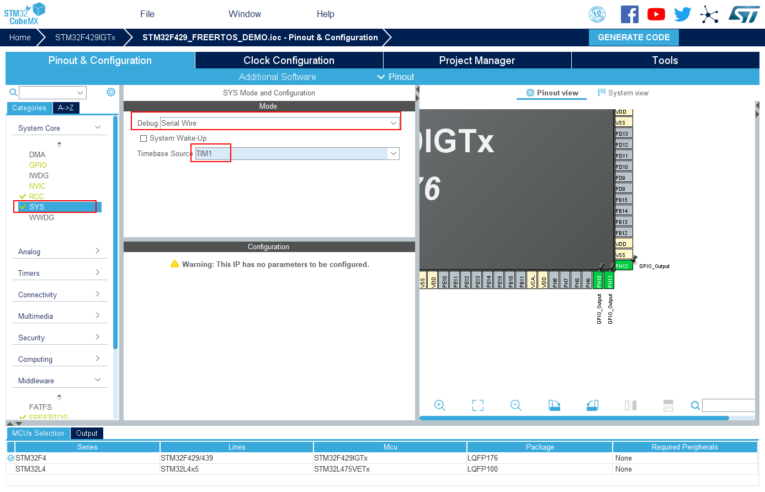Zoom in on the pinout view

[440, 405]
